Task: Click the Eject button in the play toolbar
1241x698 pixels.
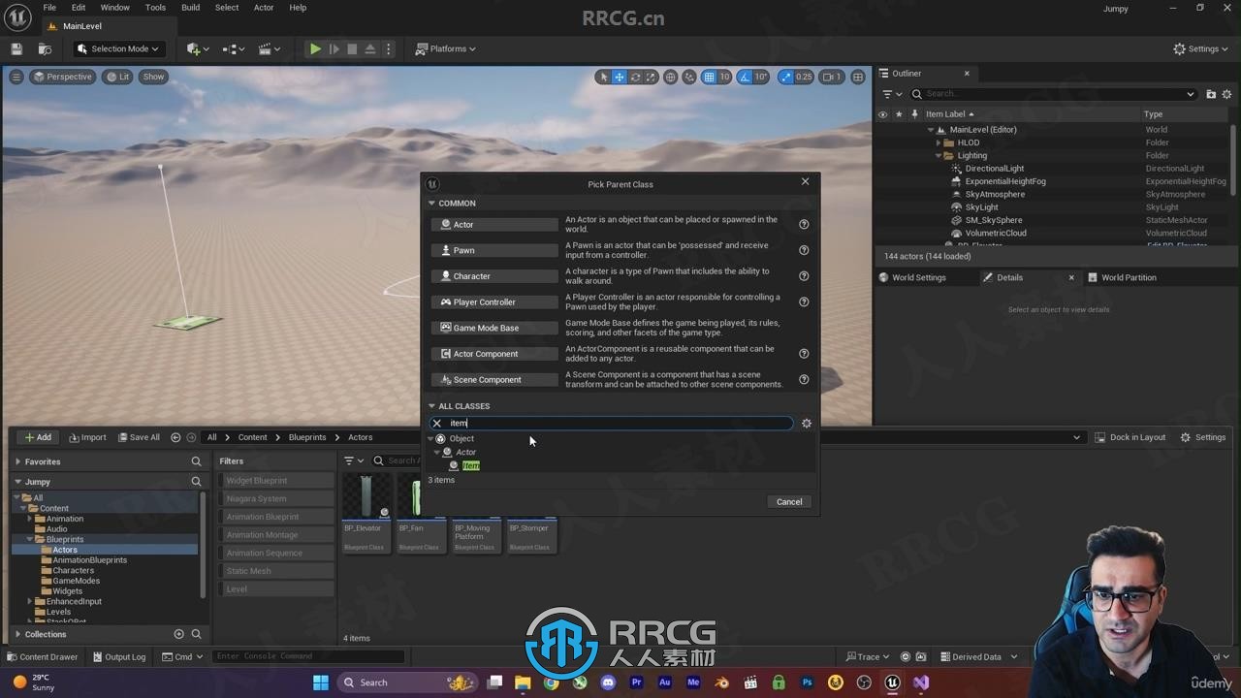Action: click(369, 48)
